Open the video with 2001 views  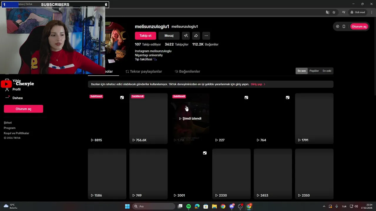(x=190, y=174)
